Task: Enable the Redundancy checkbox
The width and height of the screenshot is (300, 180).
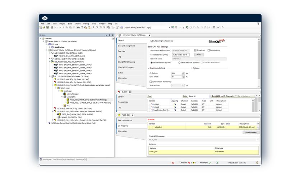Action: (208, 50)
